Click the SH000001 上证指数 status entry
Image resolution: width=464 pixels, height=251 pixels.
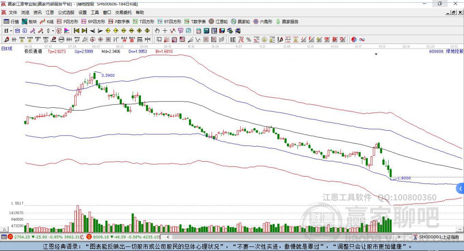(x=436, y=237)
